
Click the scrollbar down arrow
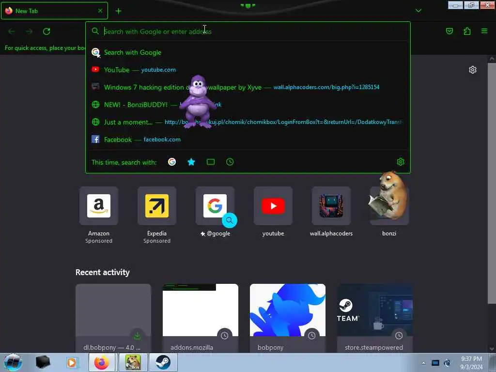pyautogui.click(x=492, y=349)
